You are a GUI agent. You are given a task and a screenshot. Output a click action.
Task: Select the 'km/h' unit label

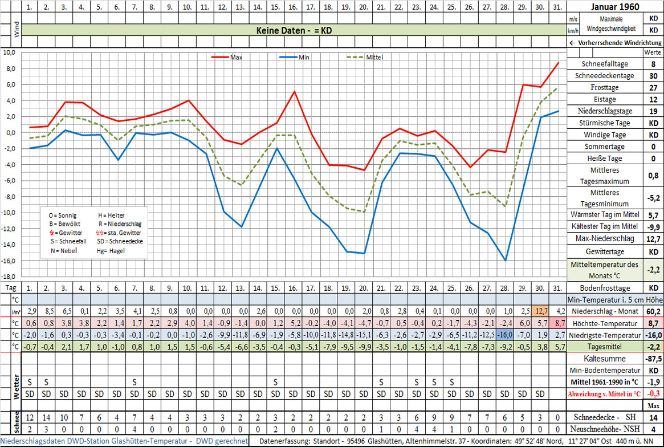click(573, 31)
